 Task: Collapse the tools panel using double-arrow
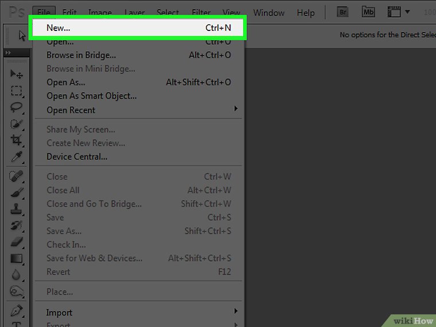coord(8,53)
